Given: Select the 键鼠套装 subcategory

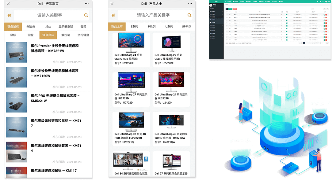Looking at the screenshot, I should pos(48,35).
